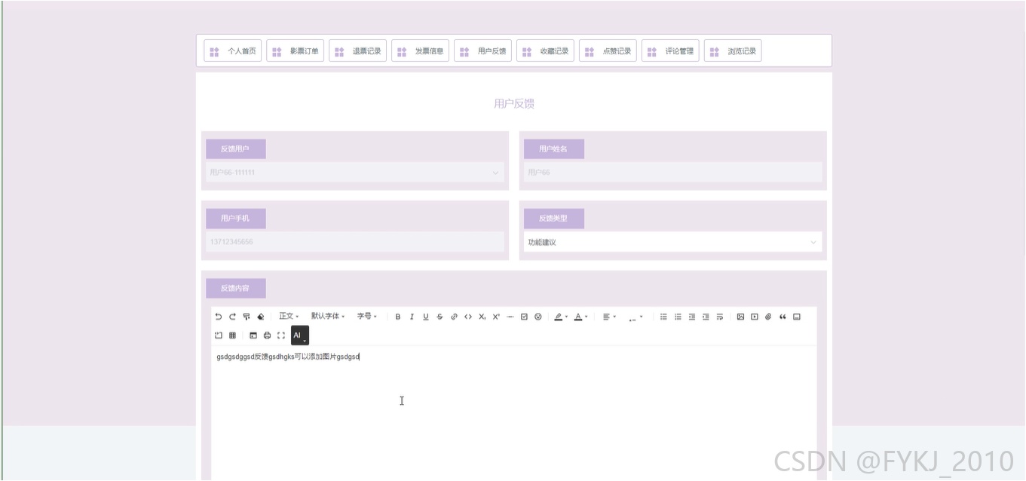
Task: Toggle inline code formatting icon
Action: point(468,317)
